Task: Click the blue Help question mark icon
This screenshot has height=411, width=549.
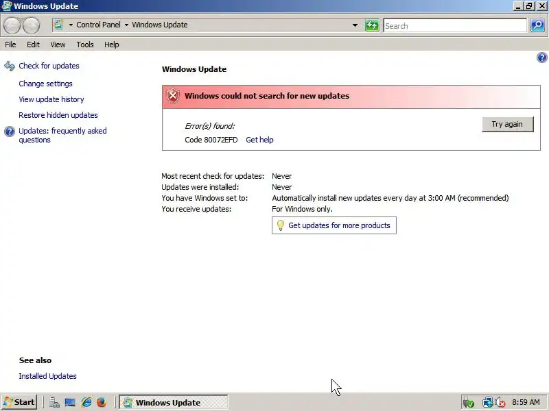Action: click(x=541, y=58)
